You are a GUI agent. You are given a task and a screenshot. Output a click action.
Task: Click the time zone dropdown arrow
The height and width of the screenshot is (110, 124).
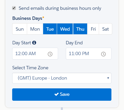click(x=108, y=78)
